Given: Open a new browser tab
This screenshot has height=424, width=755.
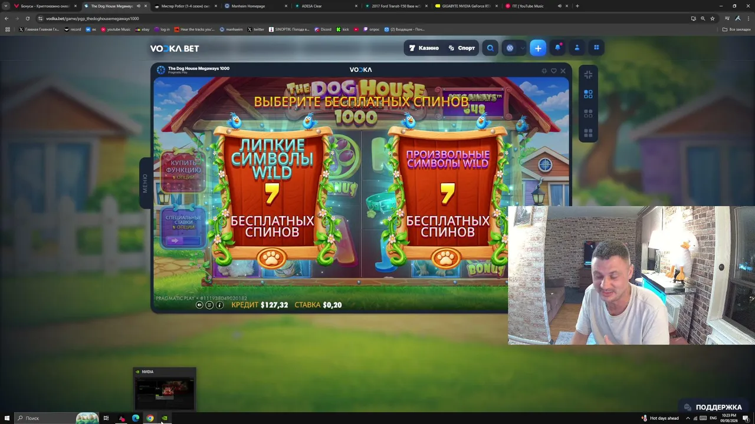Looking at the screenshot, I should click(x=577, y=6).
